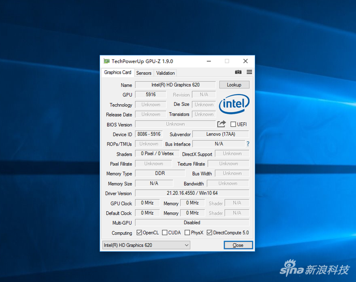Open the Intel(R) HD Graphics 620 dropdown
The height and width of the screenshot is (282, 356).
[x=146, y=245]
